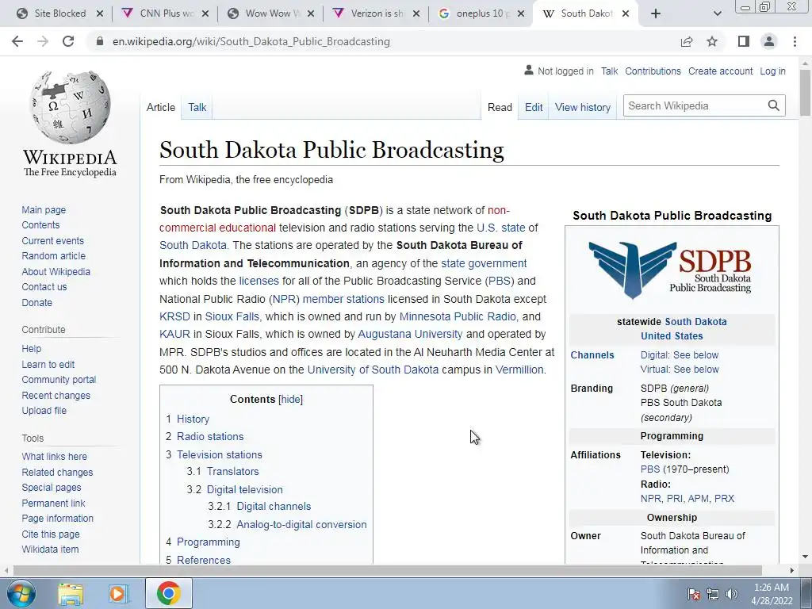Open the browser side panel icon
Screen dimensions: 812x609
744,41
